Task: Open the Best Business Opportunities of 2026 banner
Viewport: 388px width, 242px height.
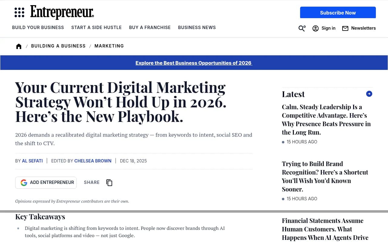Action: 194,63
